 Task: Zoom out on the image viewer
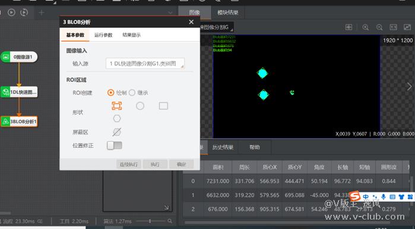(x=379, y=27)
